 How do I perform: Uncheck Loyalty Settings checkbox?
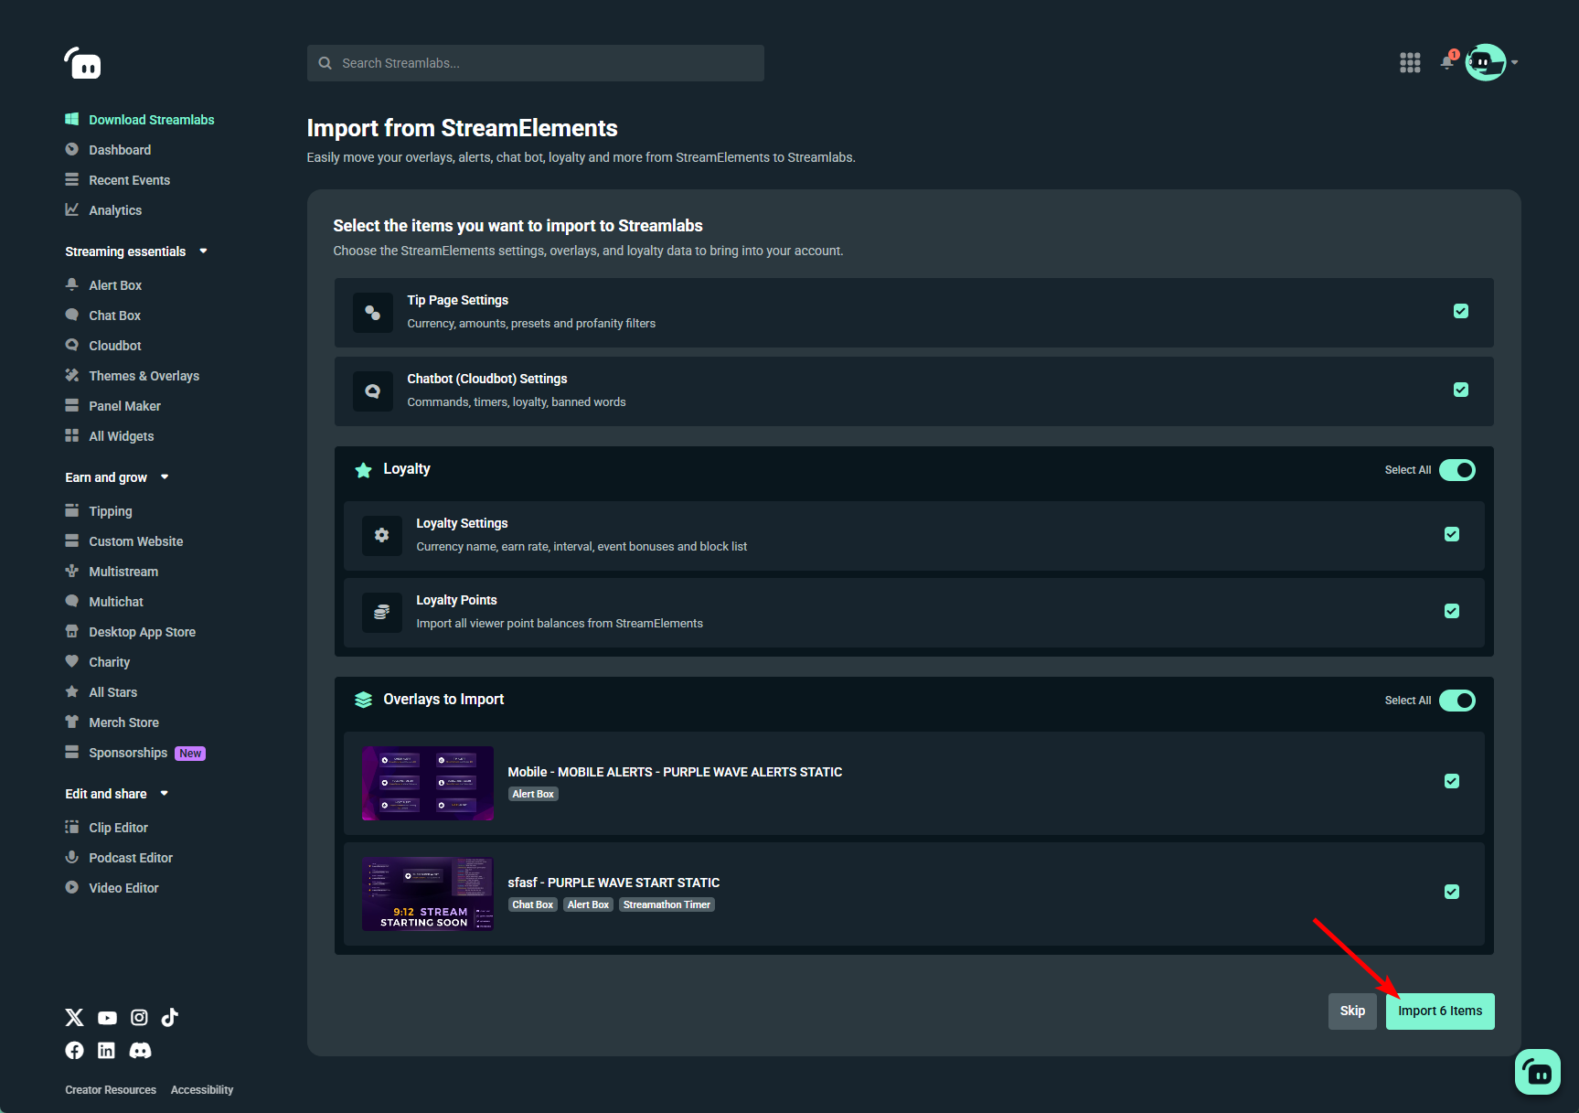[1452, 534]
